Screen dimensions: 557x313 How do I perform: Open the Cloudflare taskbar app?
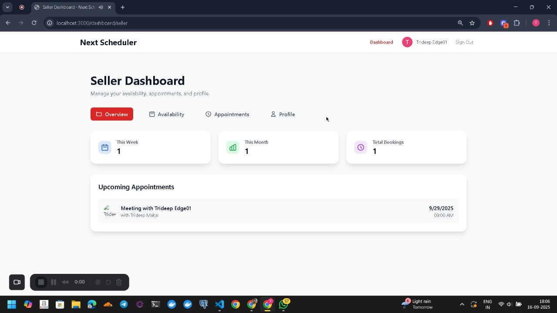pos(108,304)
